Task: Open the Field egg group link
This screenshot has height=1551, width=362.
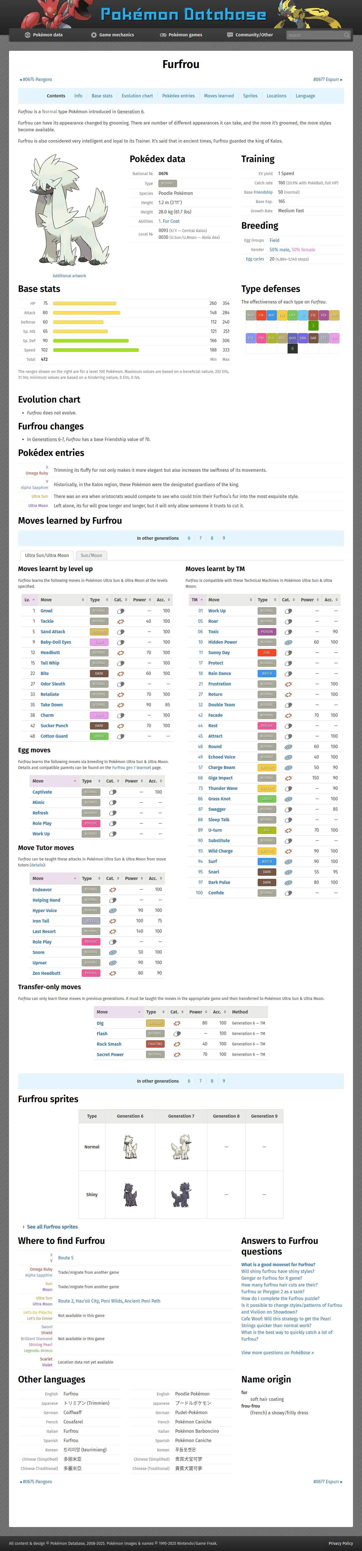Action: click(x=274, y=240)
